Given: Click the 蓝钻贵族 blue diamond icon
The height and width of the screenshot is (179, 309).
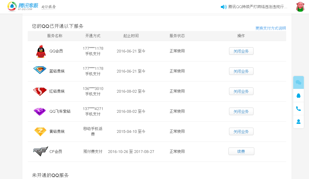Looking at the screenshot, I should tap(40, 70).
